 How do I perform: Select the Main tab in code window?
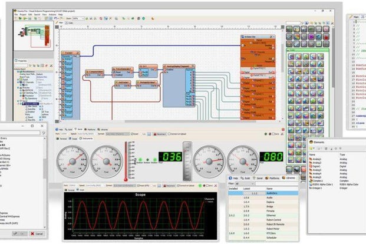pyautogui.click(x=354, y=17)
